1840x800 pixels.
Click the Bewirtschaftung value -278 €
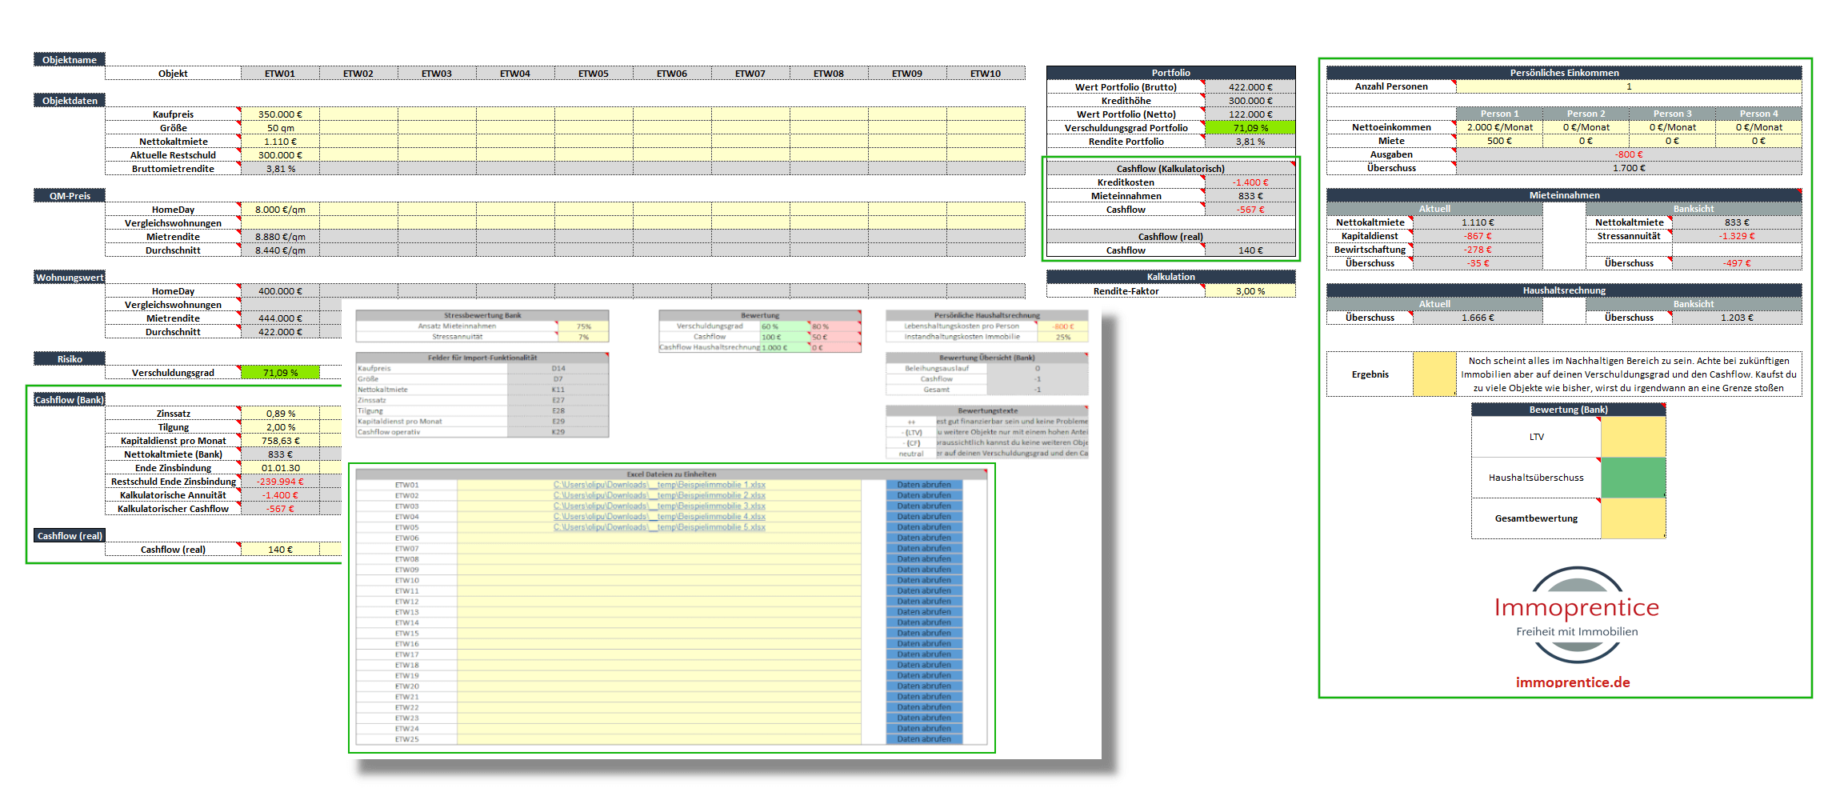tap(1478, 250)
